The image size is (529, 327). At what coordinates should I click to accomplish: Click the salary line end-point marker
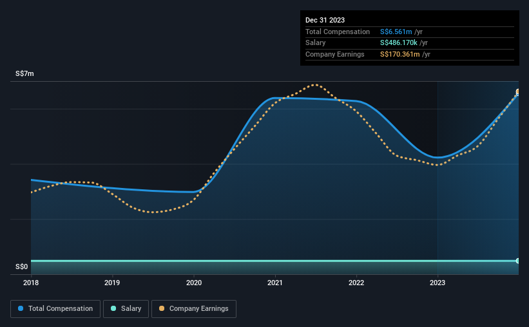518,261
